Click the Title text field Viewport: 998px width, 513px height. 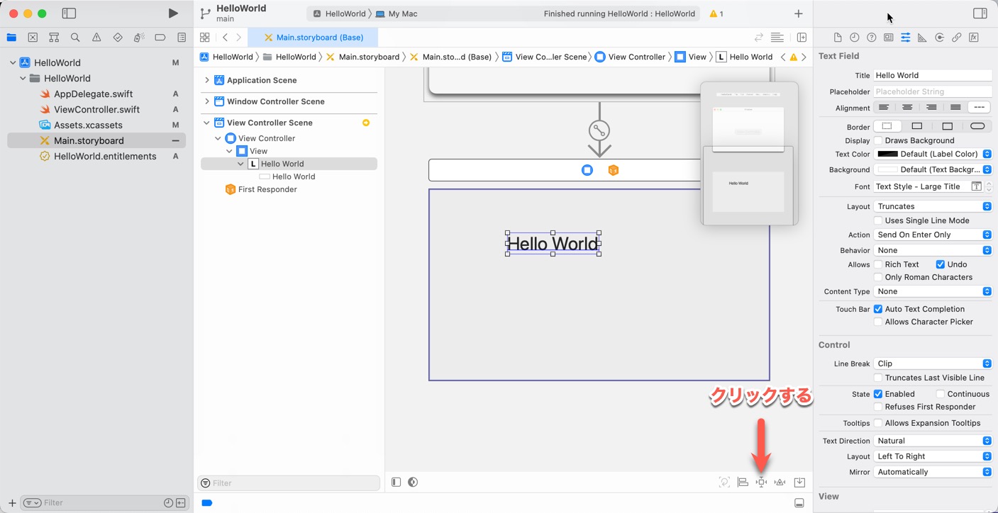(933, 75)
